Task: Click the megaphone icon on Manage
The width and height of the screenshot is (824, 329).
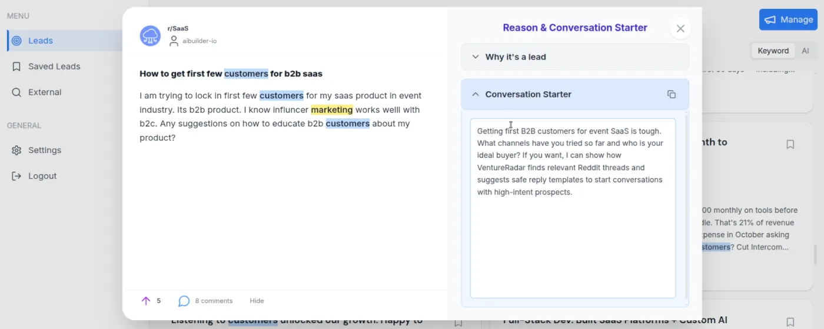Action: point(770,20)
